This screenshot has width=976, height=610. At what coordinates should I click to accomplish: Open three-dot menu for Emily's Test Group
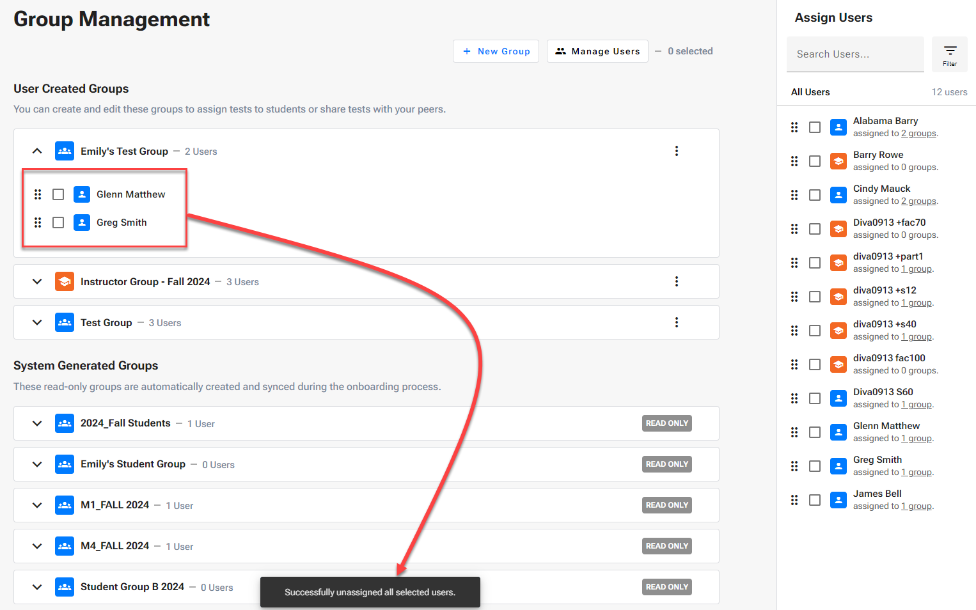[676, 152]
